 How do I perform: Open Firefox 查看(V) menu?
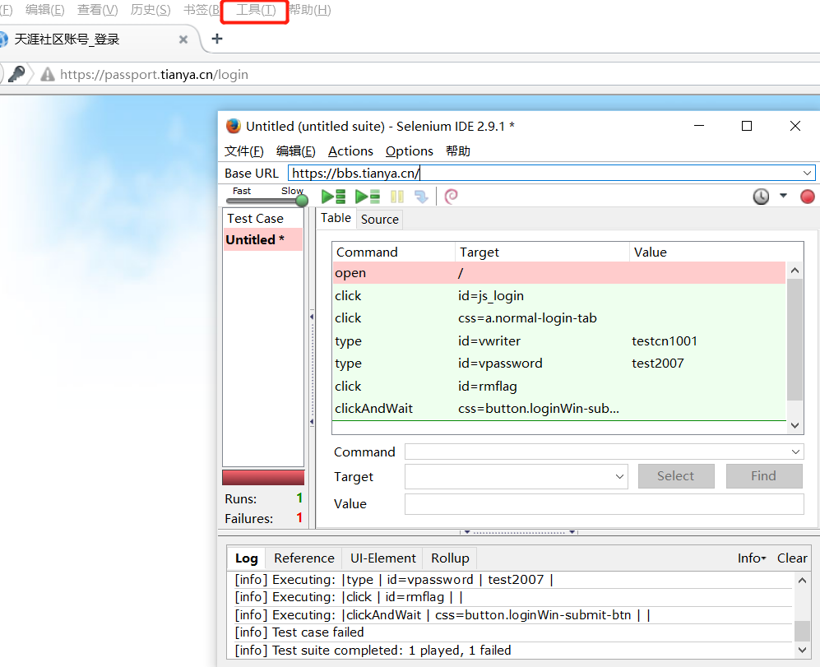coord(97,10)
